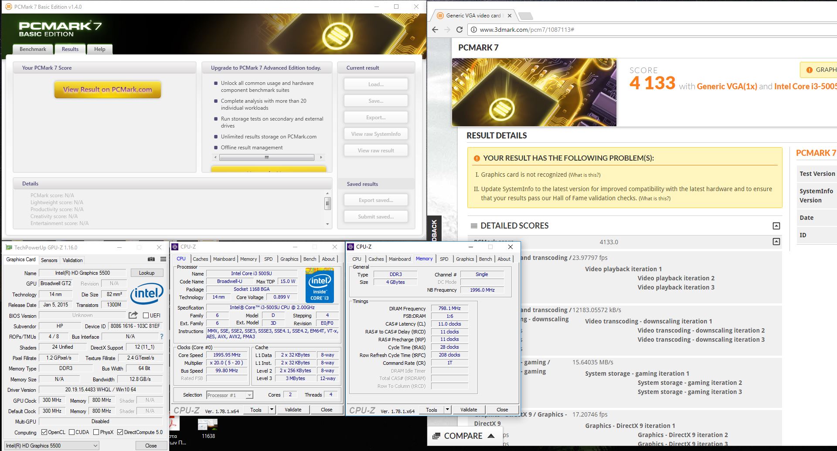The image size is (837, 451).
Task: Click the Compare stacked windows icon
Action: point(436,436)
